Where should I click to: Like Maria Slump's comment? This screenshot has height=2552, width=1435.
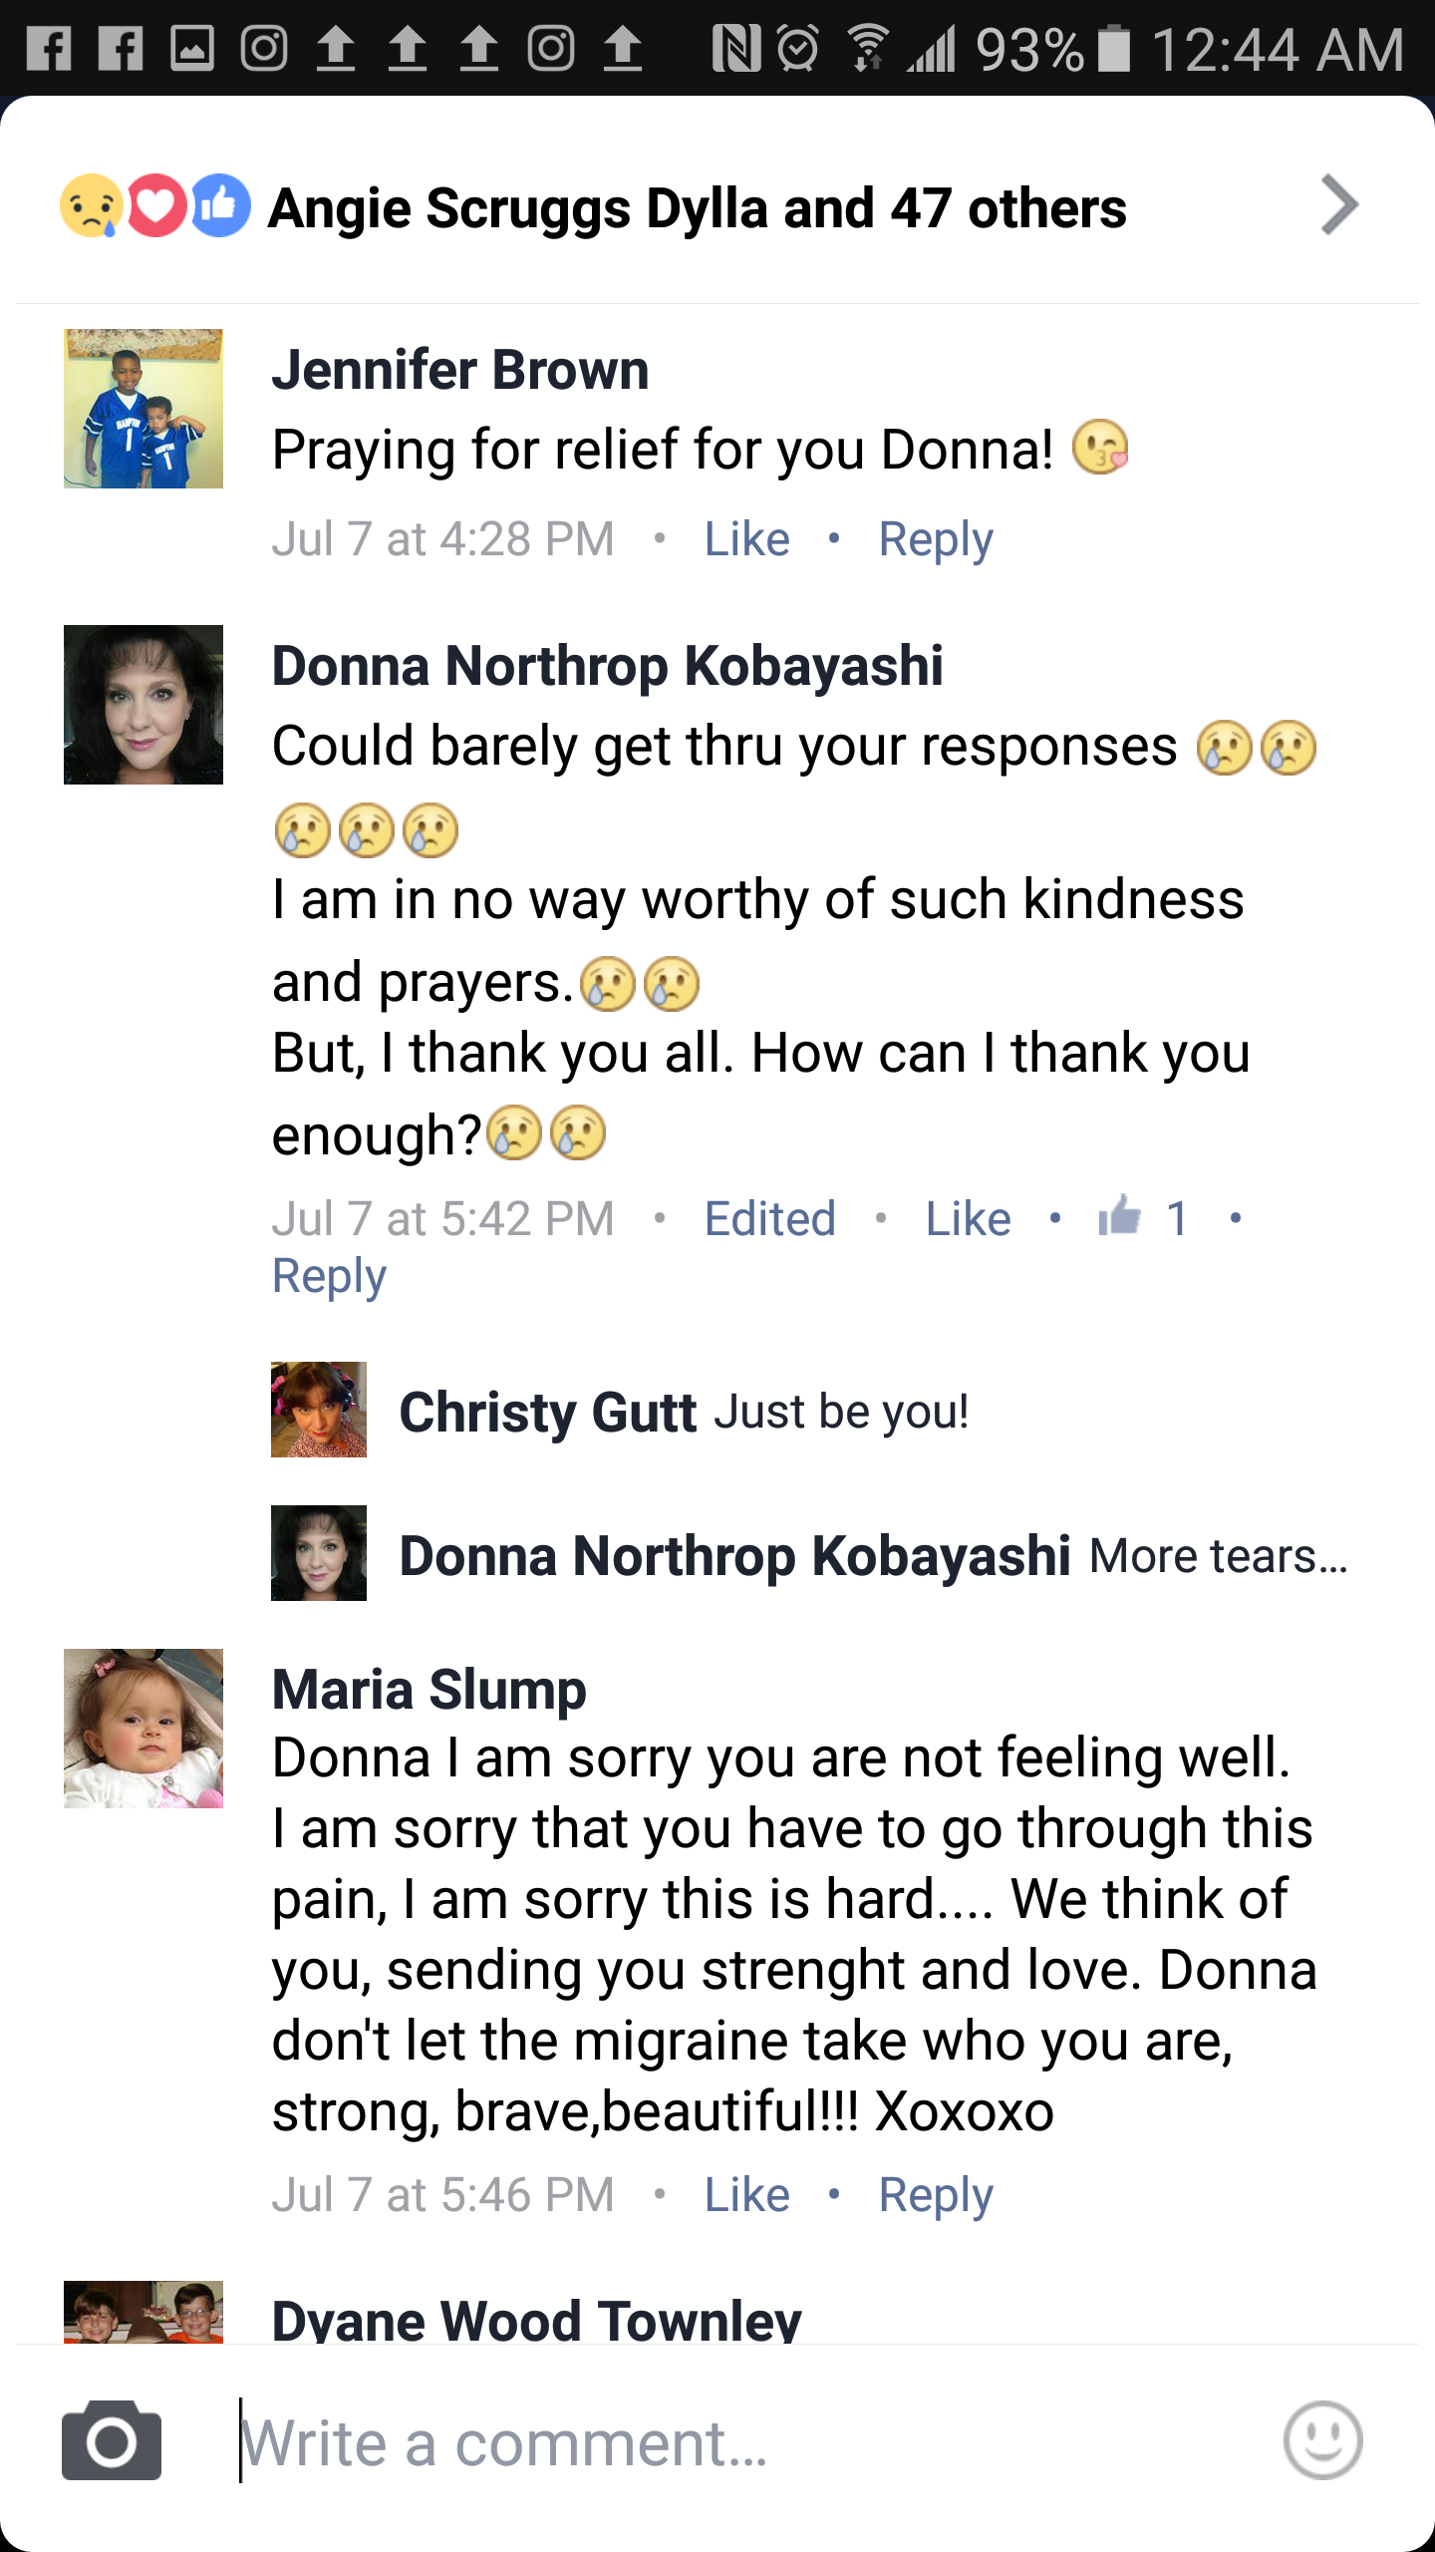tap(746, 2195)
